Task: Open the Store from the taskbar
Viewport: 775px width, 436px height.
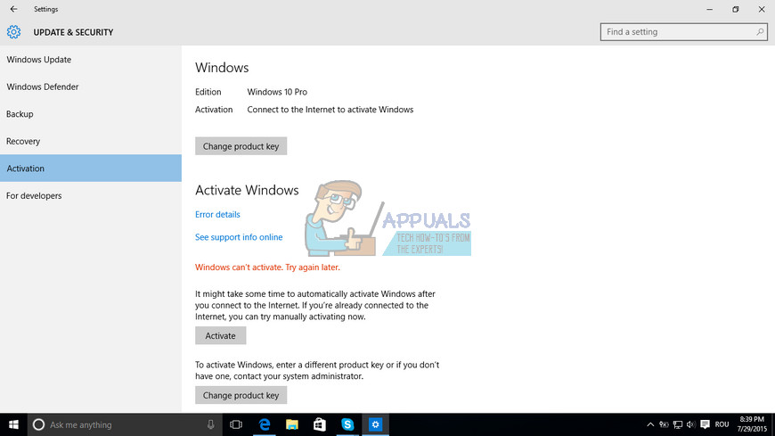Action: click(x=320, y=424)
